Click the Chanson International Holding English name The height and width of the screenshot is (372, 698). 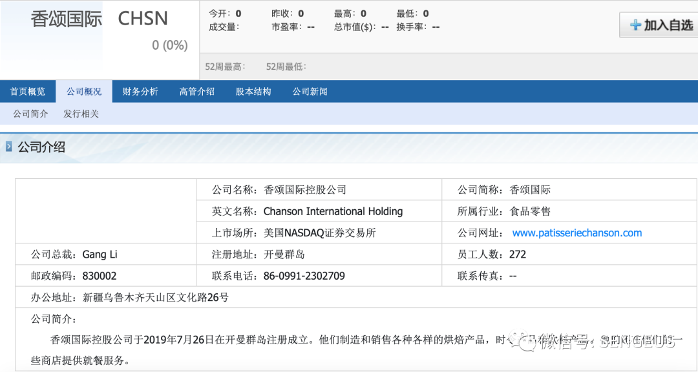point(333,211)
